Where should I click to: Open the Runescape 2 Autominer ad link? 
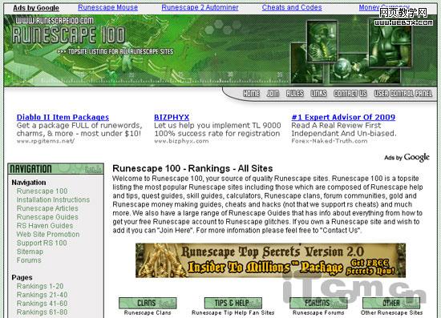click(x=200, y=7)
